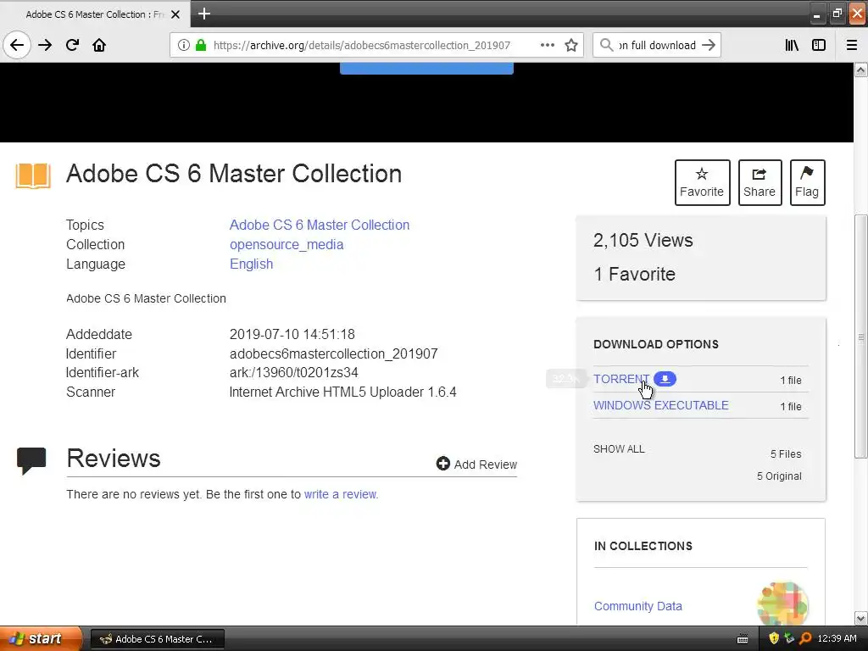The image size is (868, 651).
Task: Show all download files
Action: click(x=619, y=449)
